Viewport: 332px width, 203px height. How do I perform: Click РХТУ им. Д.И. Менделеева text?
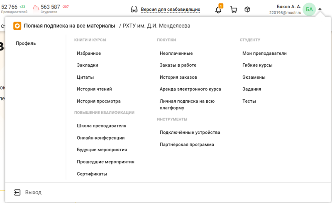tap(156, 26)
